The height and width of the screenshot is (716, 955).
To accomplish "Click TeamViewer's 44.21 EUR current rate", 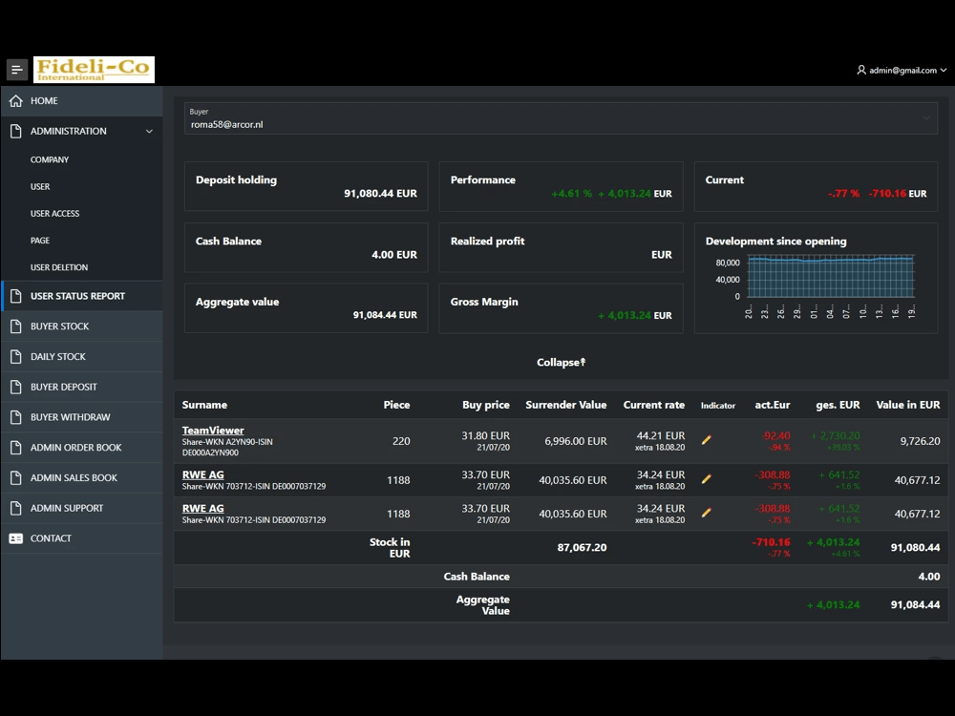I will 660,436.
